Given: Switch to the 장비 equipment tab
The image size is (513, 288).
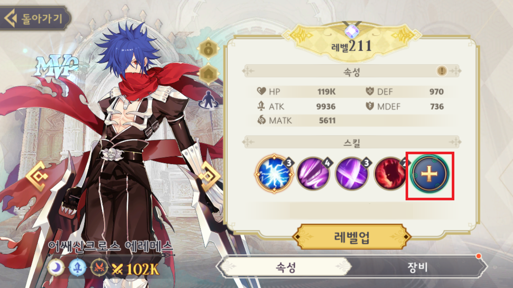Looking at the screenshot, I should pos(417,267).
